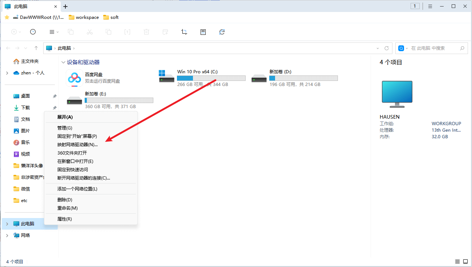This screenshot has width=472, height=267.
Task: Open the 百度网盘 drive icon
Action: click(74, 78)
